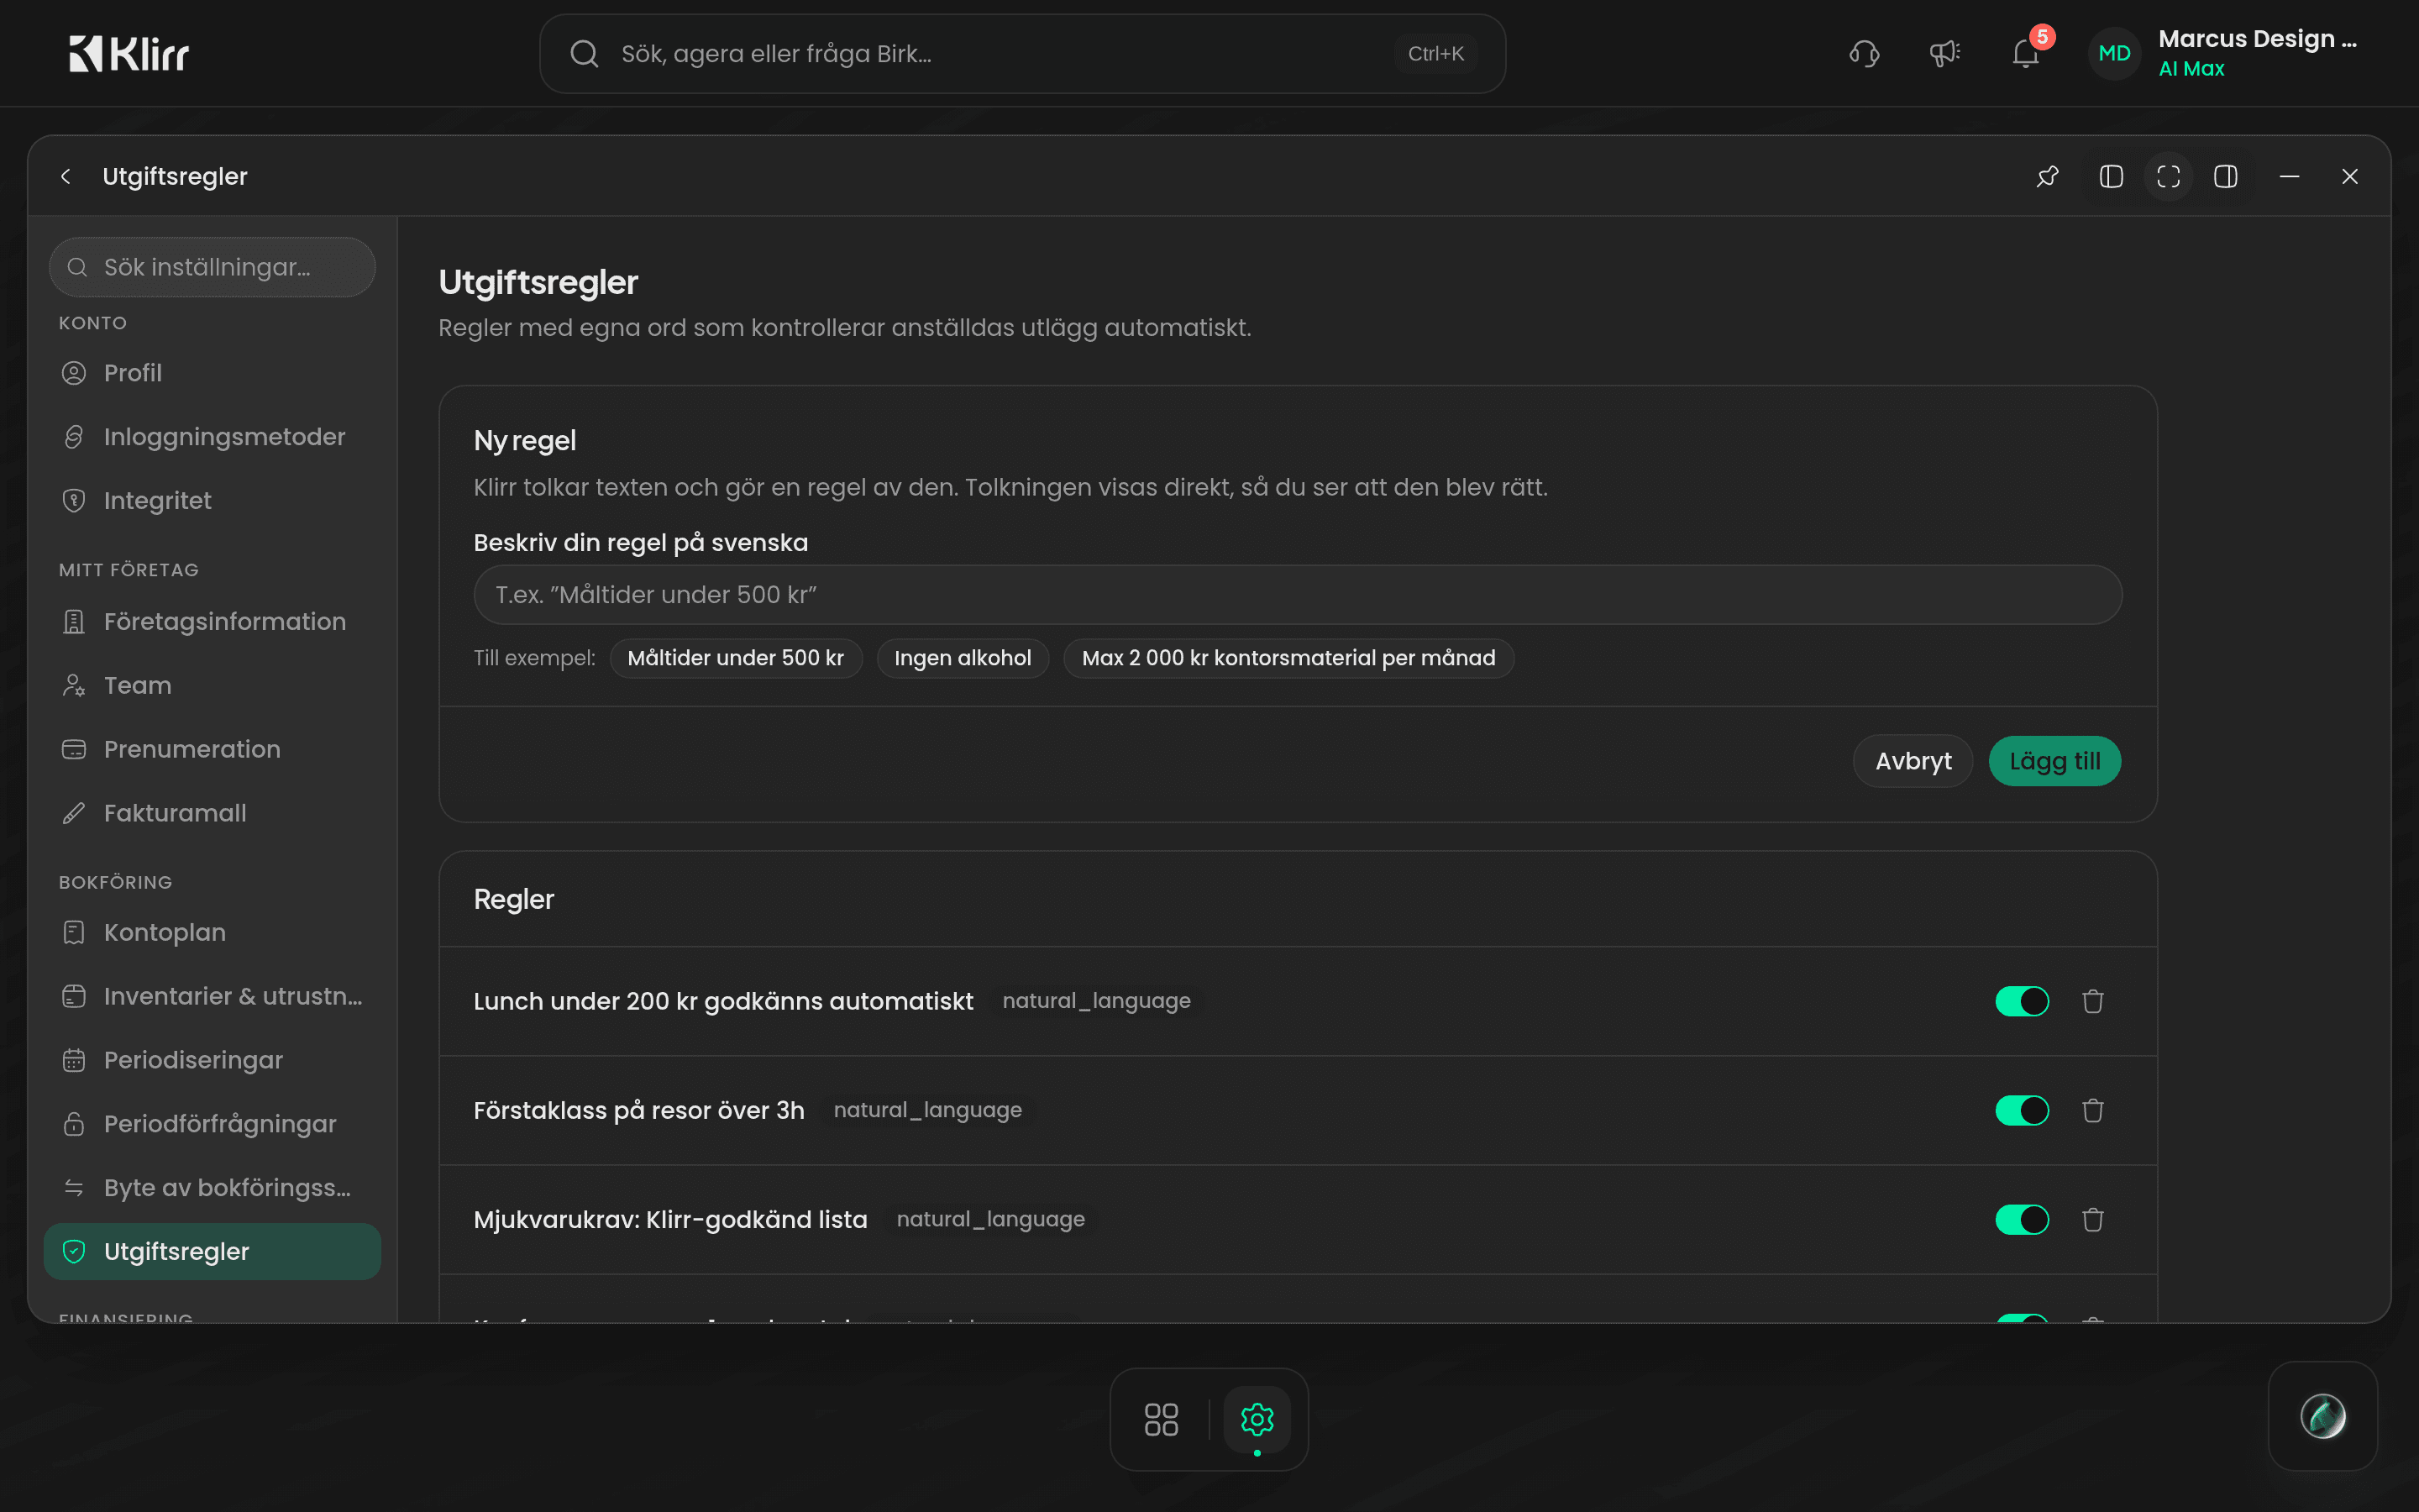
Task: Use Max 2 000 kr kontorsmaterial example
Action: click(x=1288, y=658)
